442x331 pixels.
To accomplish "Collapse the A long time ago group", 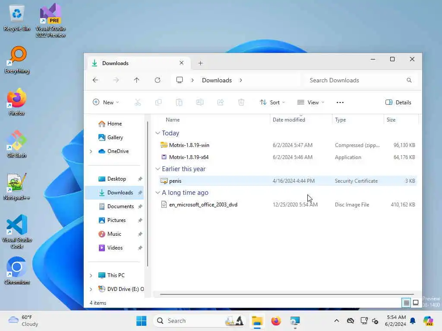I will point(158,193).
